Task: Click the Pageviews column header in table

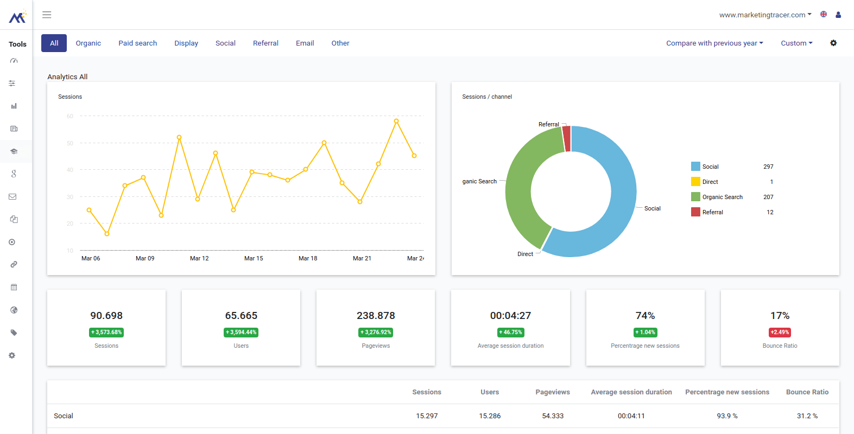Action: tap(553, 392)
